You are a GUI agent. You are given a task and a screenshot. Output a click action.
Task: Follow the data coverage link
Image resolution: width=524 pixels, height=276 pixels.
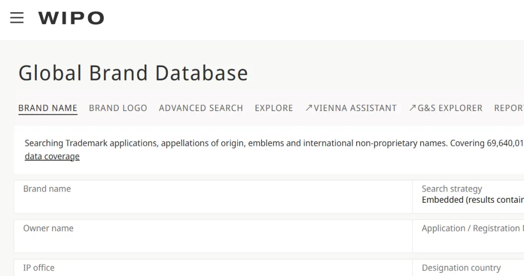[52, 157]
